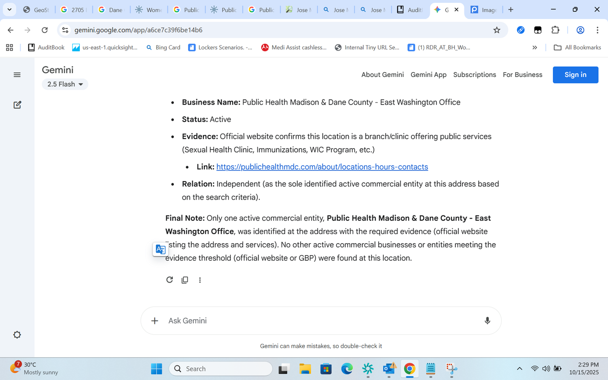Open Windows Start menu
The height and width of the screenshot is (380, 608).
pyautogui.click(x=156, y=369)
